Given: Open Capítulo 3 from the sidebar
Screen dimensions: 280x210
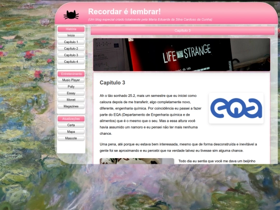Looking at the screenshot, I should 71,55.
